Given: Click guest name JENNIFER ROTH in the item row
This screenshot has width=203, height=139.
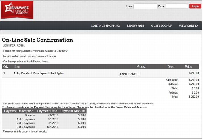Looking at the screenshot, I should tap(129, 74).
